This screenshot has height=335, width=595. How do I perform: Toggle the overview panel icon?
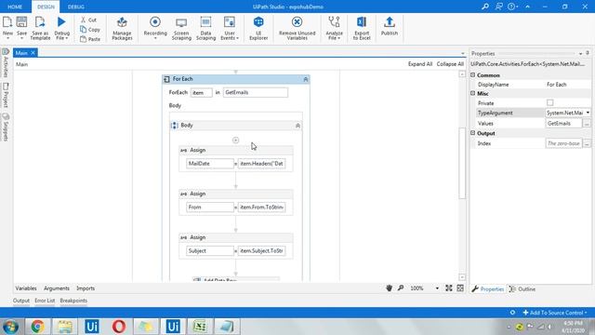tap(460, 288)
